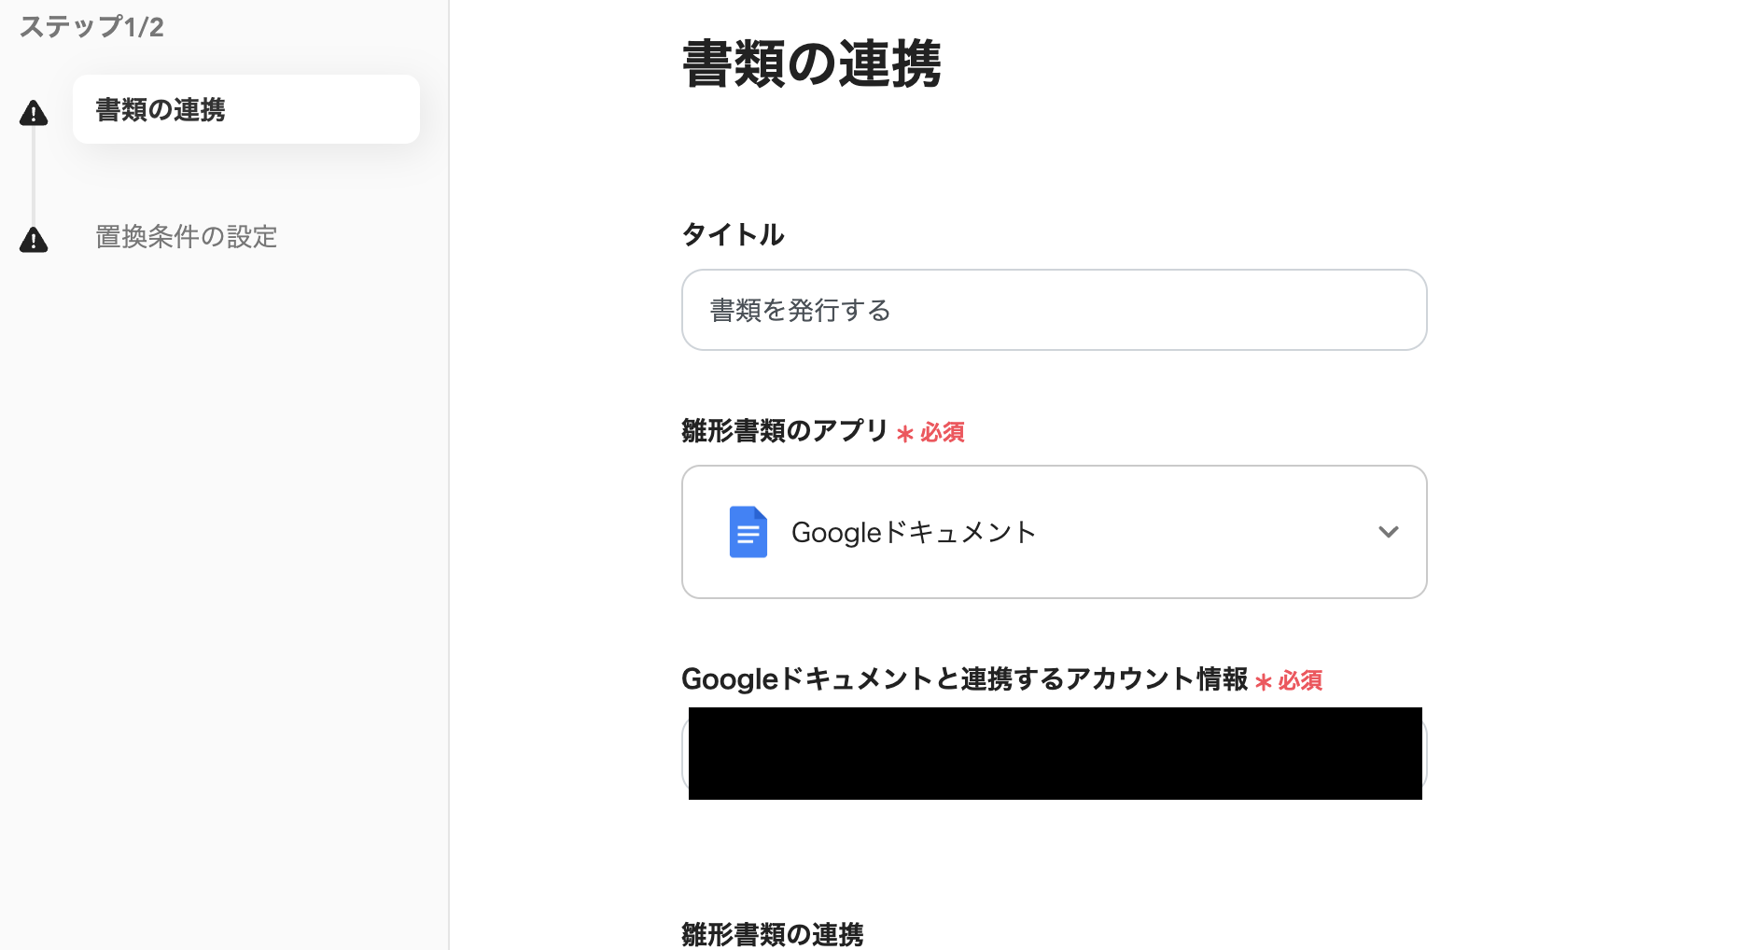Click inside the 書類を発行する text box
Viewport: 1762px width, 950px height.
pyautogui.click(x=1054, y=310)
